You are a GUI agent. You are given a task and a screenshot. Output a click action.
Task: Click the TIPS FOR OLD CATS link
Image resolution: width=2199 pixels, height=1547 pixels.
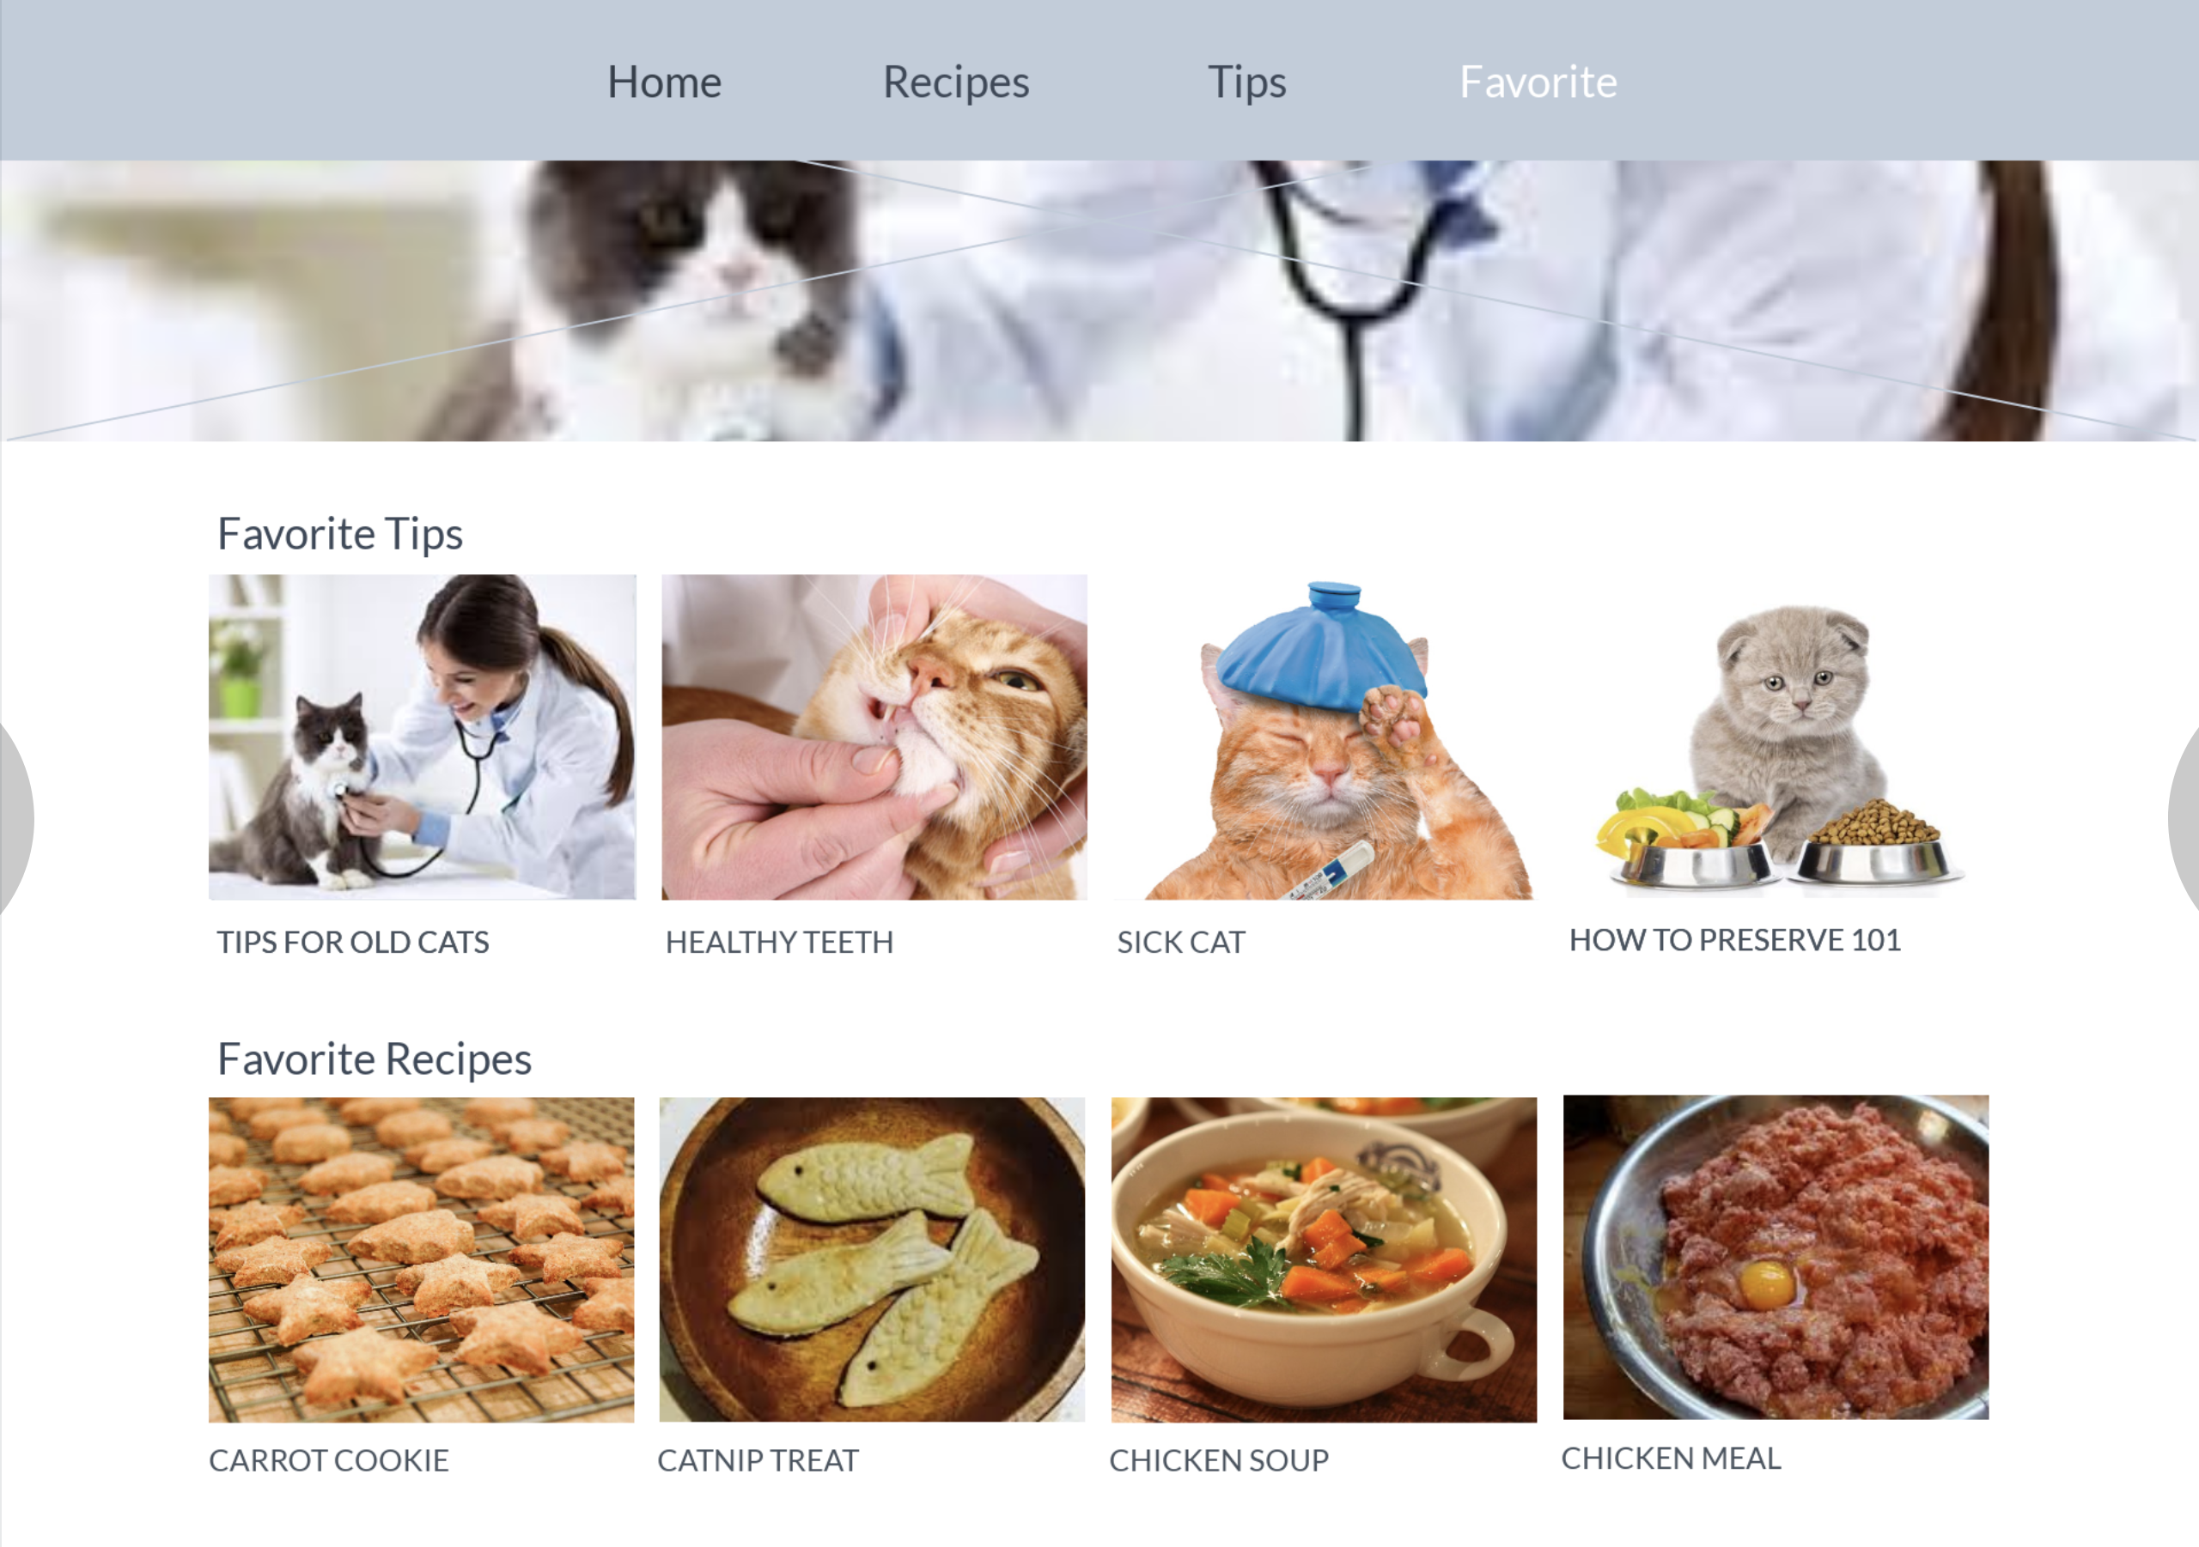tap(353, 942)
